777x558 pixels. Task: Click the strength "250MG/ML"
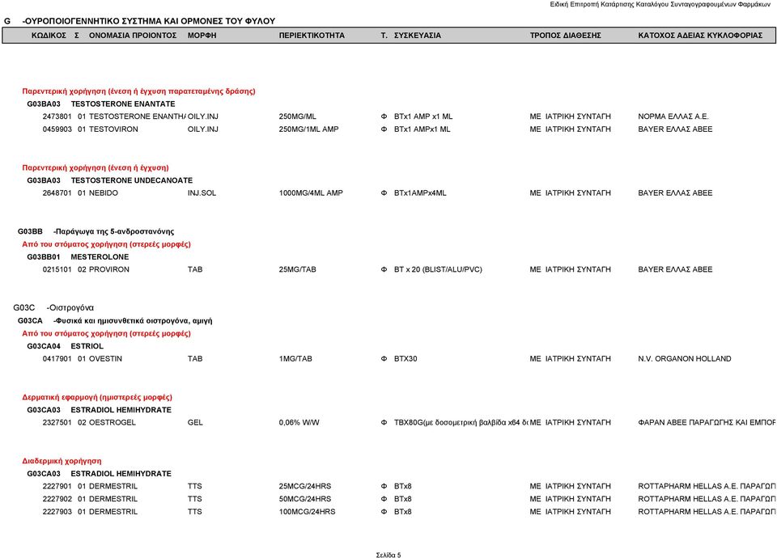coord(297,116)
